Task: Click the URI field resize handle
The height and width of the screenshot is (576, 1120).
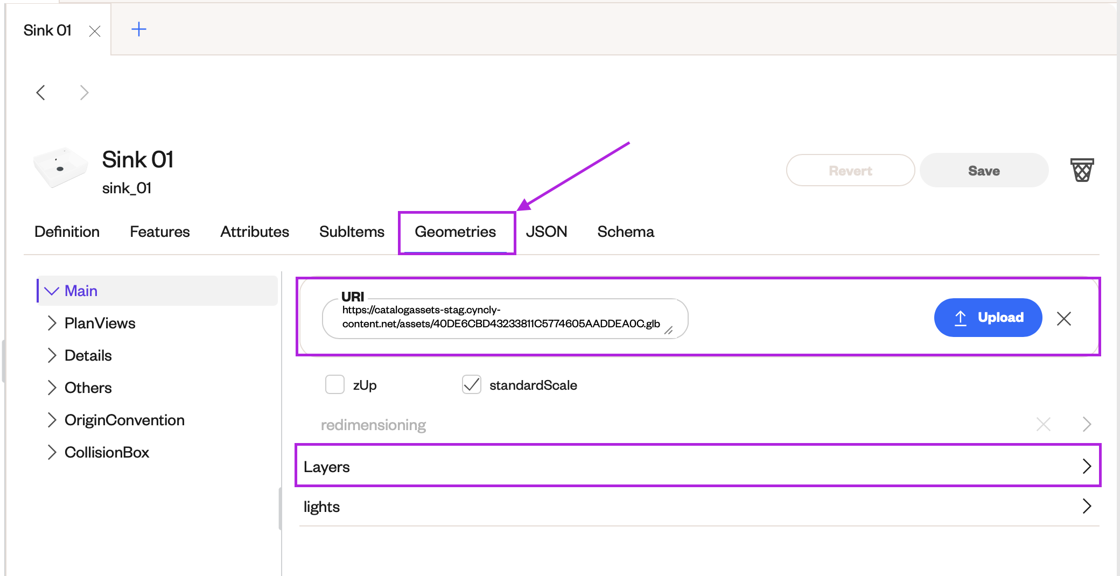Action: coord(669,331)
